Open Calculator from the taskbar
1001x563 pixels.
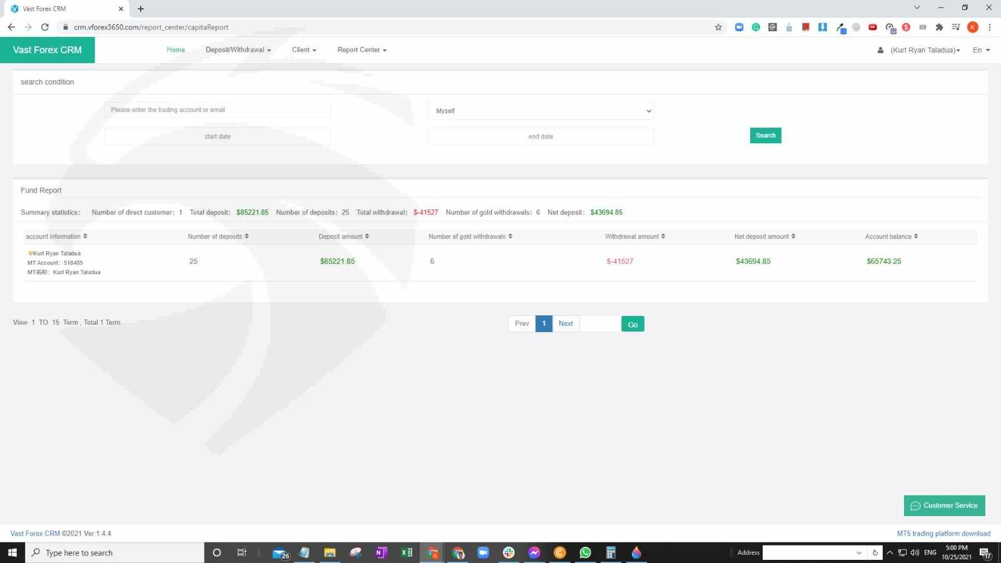tap(611, 552)
